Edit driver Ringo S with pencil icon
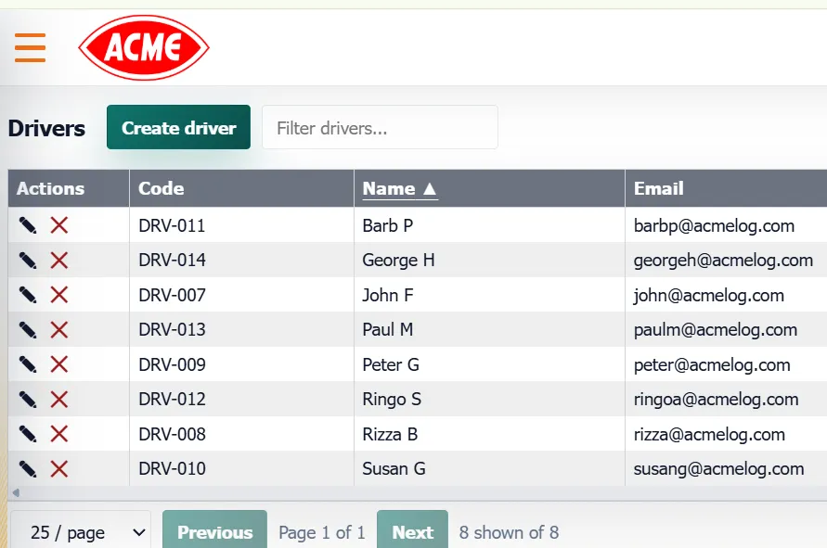The width and height of the screenshot is (827, 548). 28,400
